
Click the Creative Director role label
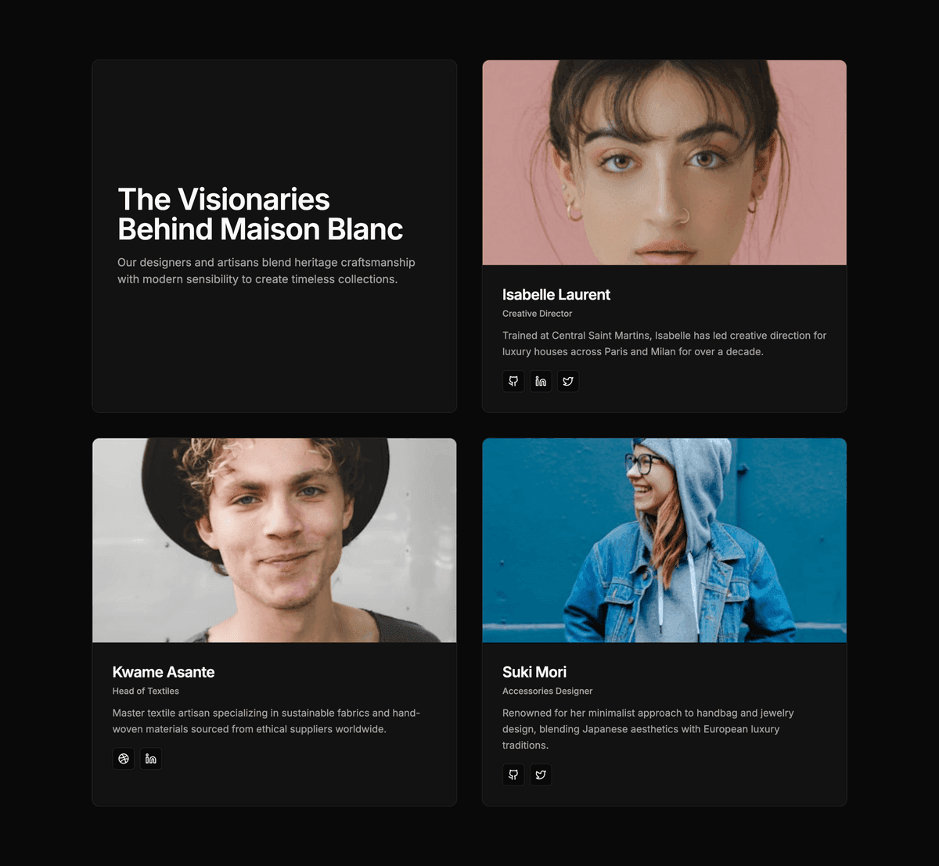pos(538,314)
